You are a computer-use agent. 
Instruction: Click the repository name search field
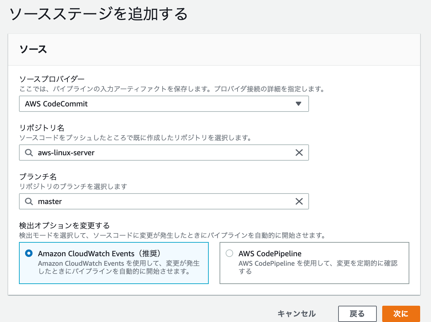164,153
